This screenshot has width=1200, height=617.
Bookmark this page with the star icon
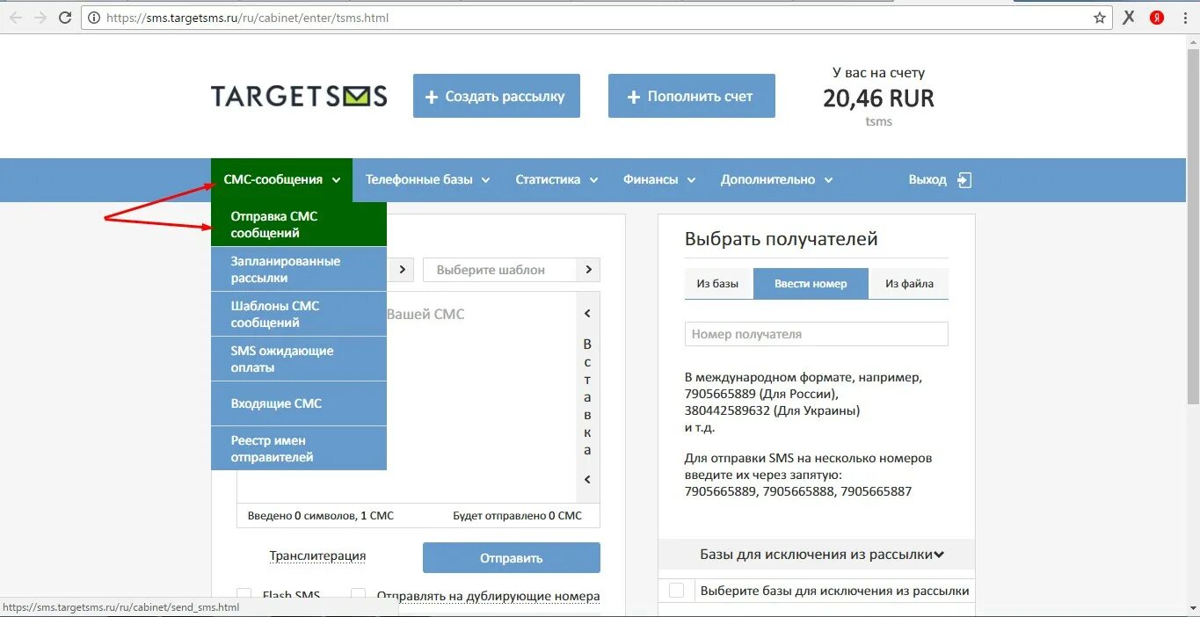click(x=1100, y=18)
